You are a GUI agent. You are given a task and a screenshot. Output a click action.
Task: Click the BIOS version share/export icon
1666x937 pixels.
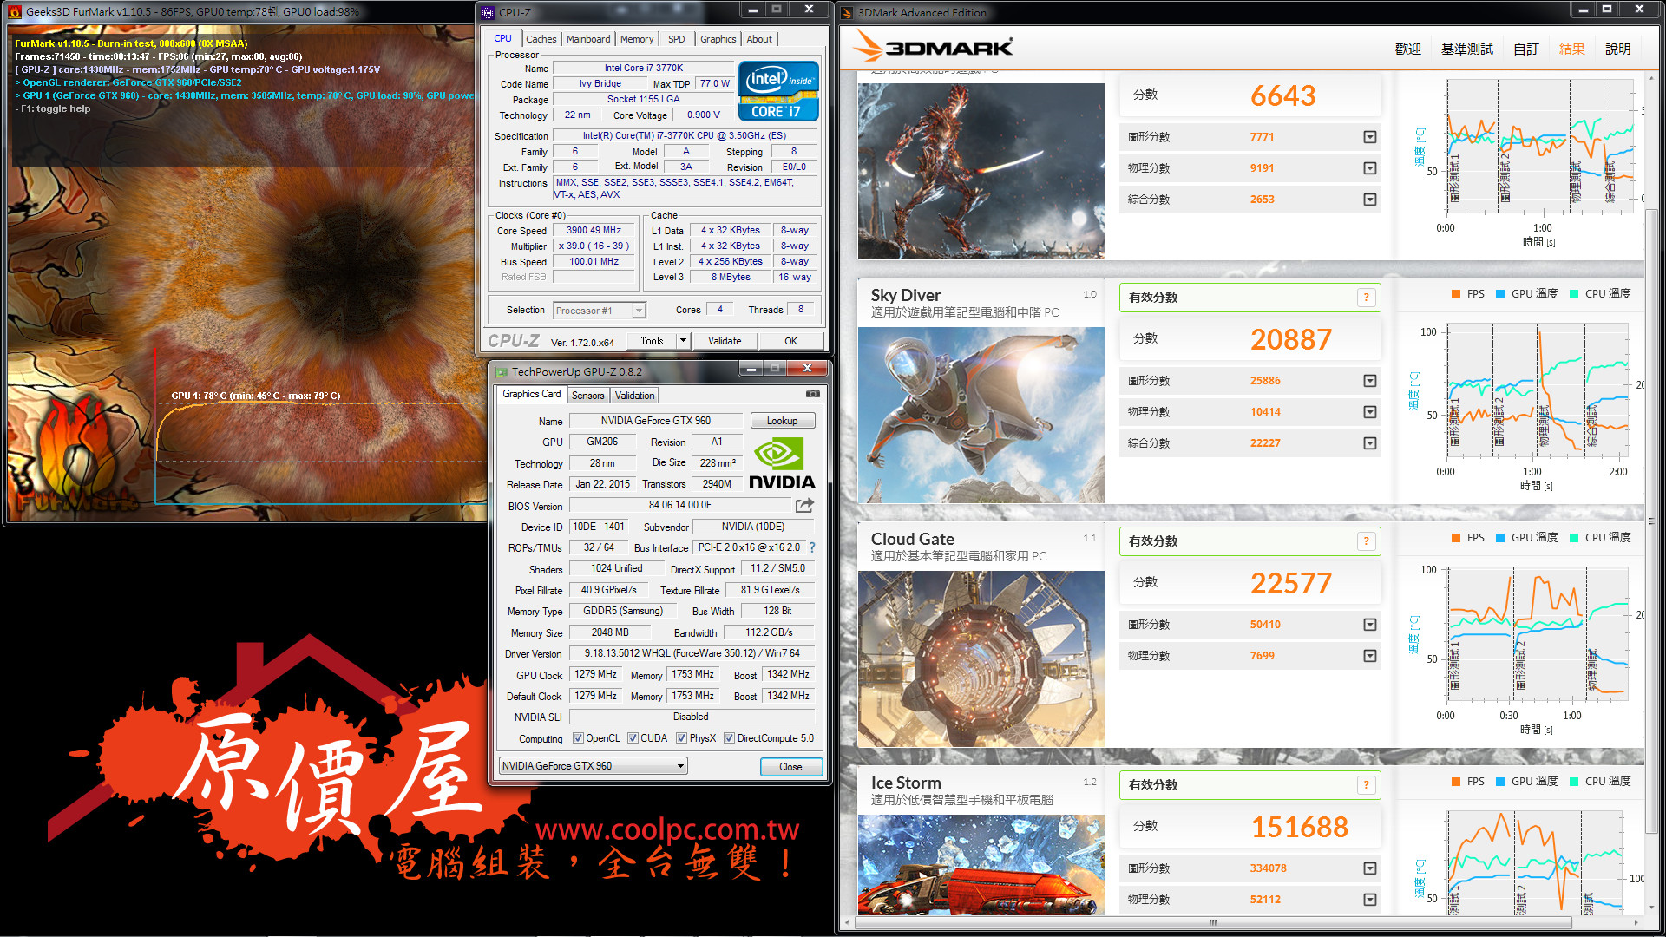[804, 505]
